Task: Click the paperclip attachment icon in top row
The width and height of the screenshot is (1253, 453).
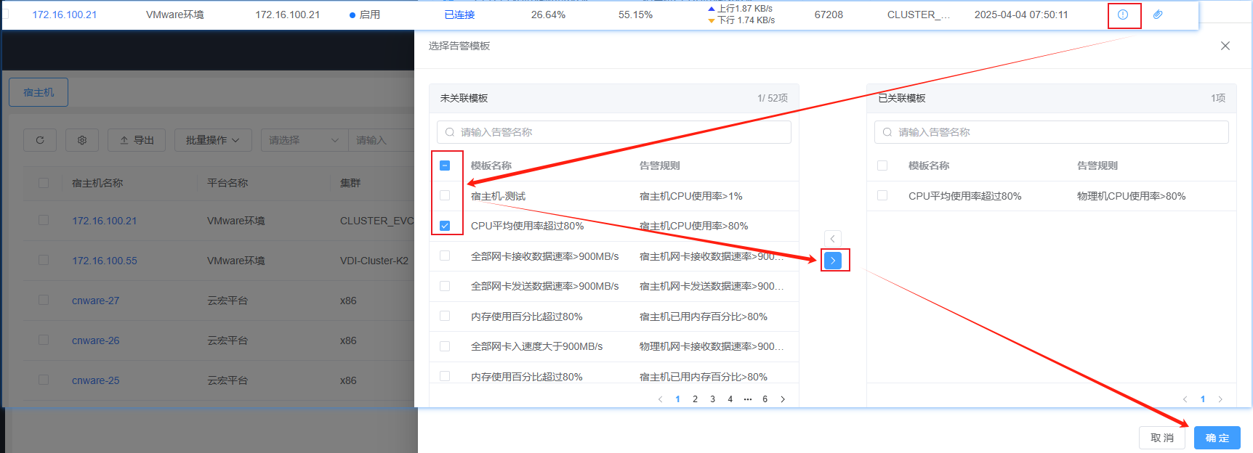Action: tap(1158, 15)
